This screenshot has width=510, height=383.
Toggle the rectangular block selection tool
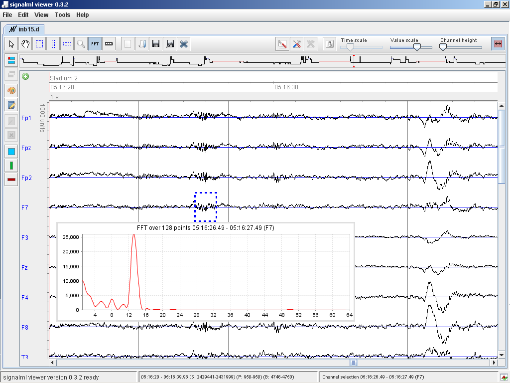click(39, 44)
